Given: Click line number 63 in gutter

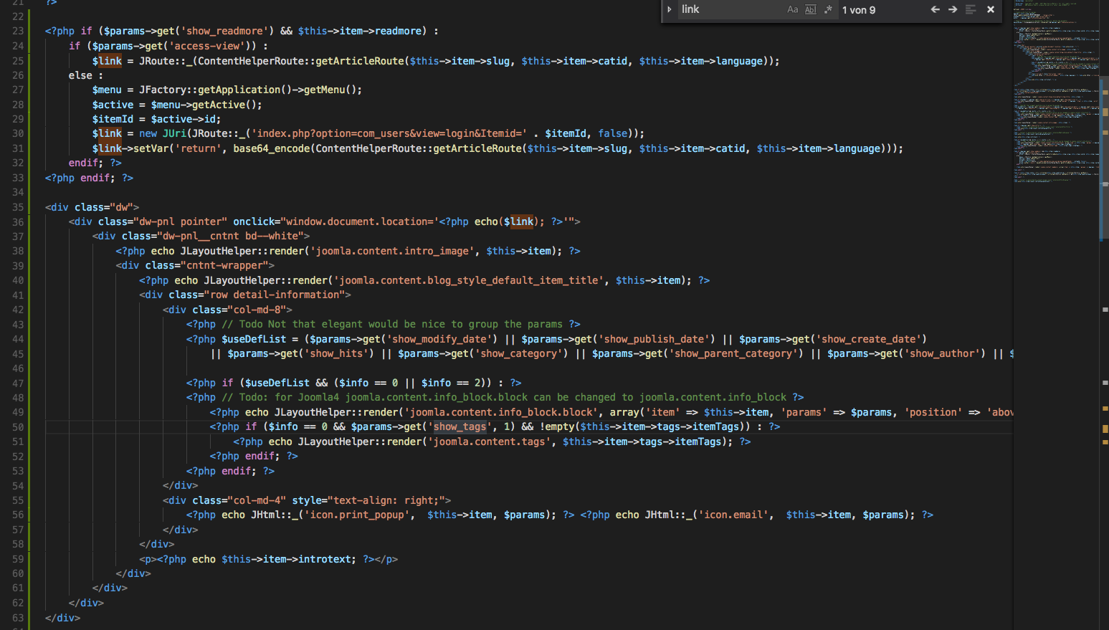Looking at the screenshot, I should pyautogui.click(x=18, y=617).
